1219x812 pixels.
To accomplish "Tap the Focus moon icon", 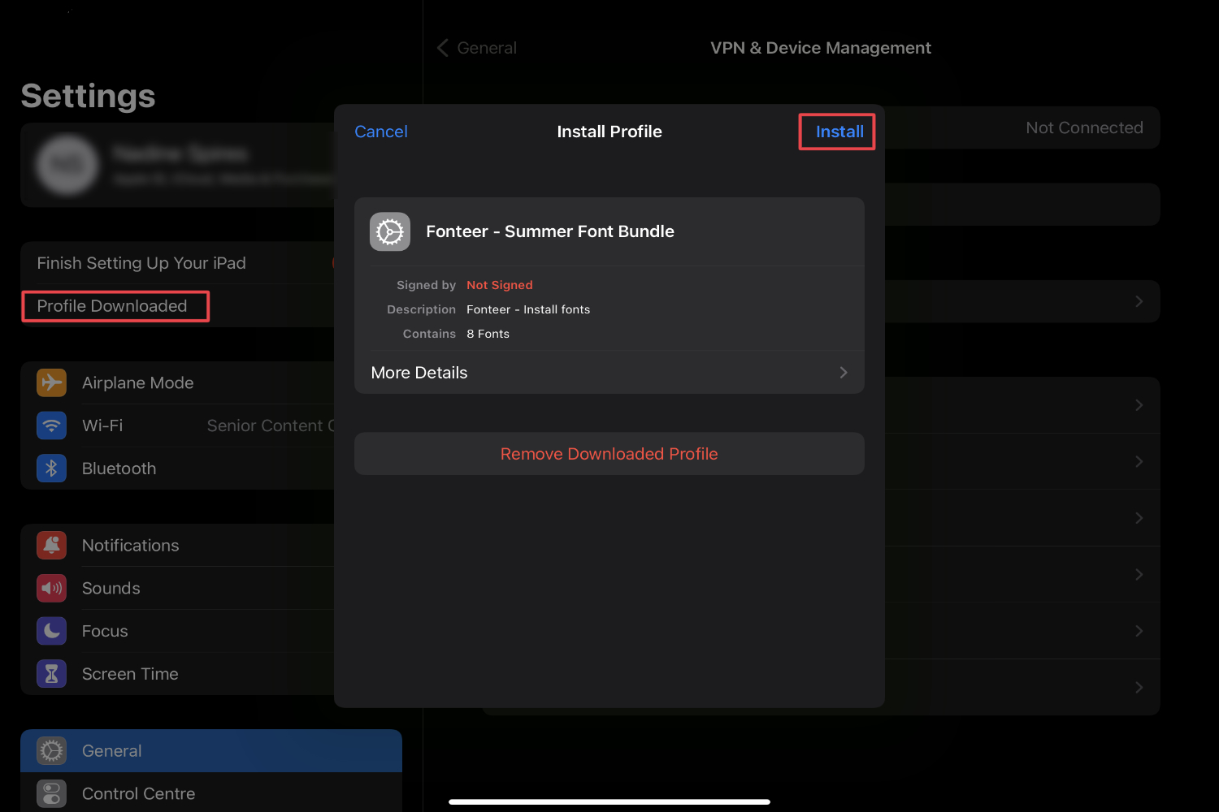I will [51, 631].
